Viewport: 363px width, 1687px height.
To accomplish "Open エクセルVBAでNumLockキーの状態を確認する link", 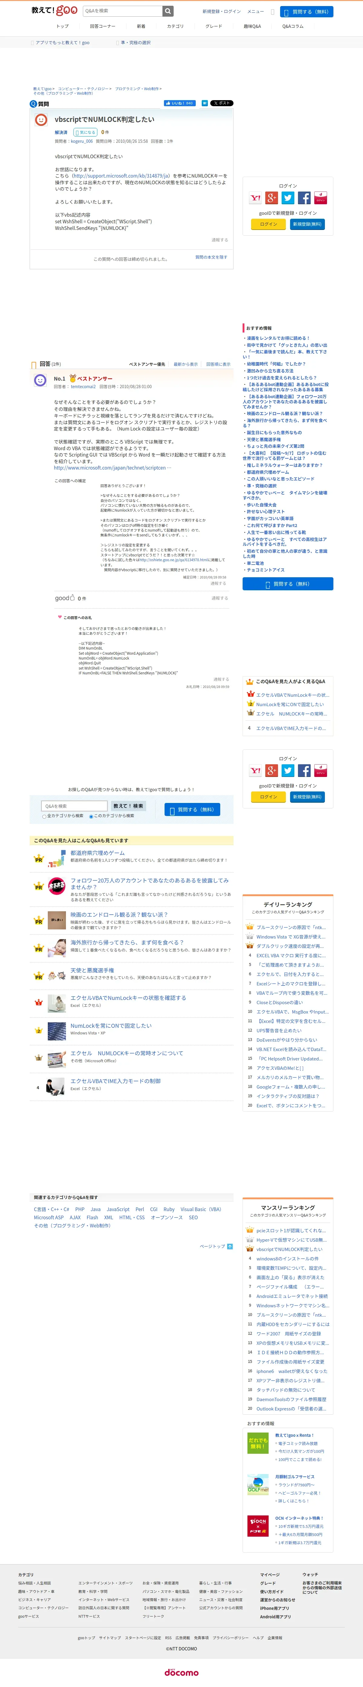I will pyautogui.click(x=129, y=998).
